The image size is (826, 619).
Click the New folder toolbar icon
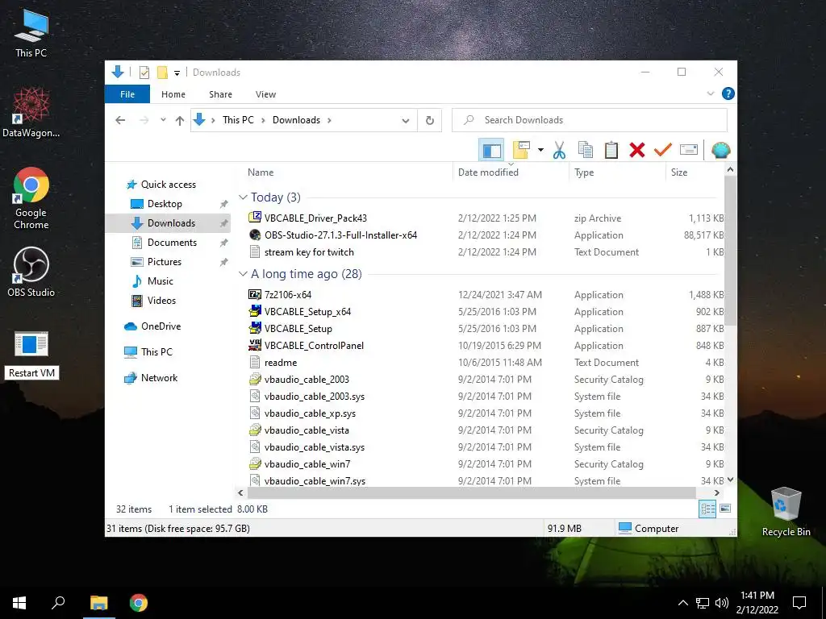pyautogui.click(x=521, y=151)
